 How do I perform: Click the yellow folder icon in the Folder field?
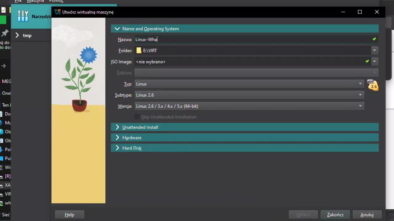pos(139,50)
